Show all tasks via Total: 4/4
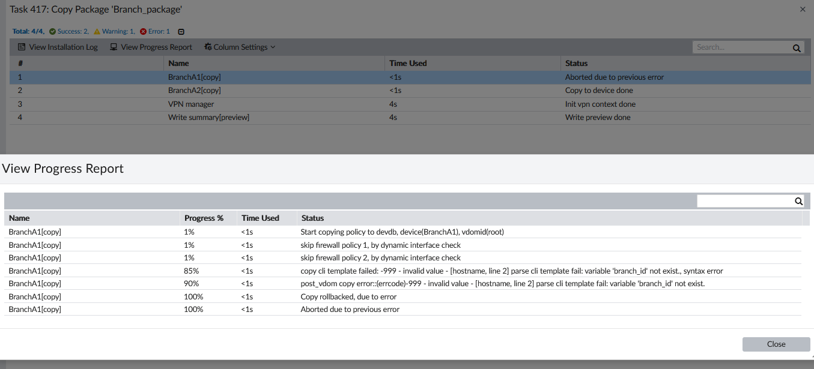The height and width of the screenshot is (369, 814). pos(28,31)
